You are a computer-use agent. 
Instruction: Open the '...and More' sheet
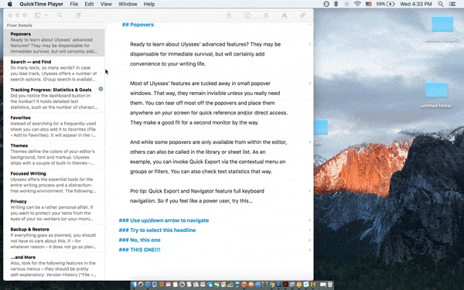(x=54, y=266)
